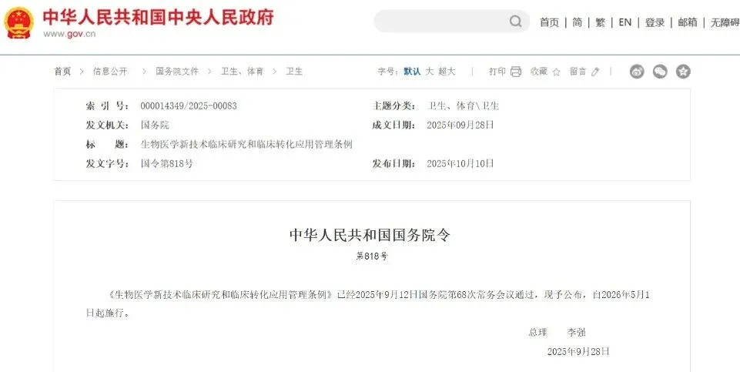Screen dimensions: 740x372
Task: Share to Weibo icon
Action: tap(637, 72)
